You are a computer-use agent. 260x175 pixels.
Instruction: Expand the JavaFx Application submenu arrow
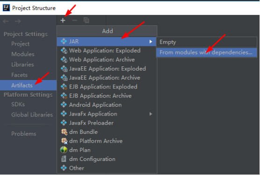point(151,114)
